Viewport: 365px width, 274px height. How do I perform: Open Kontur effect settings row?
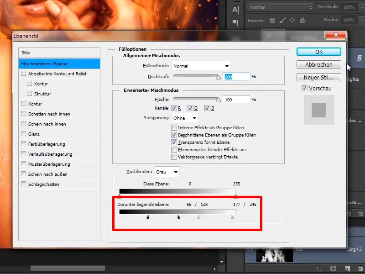[59, 104]
